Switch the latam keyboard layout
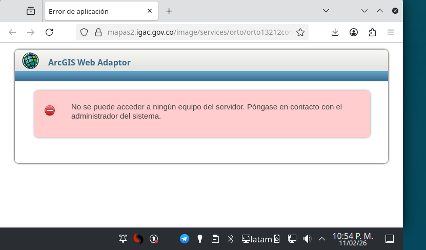 (261, 239)
